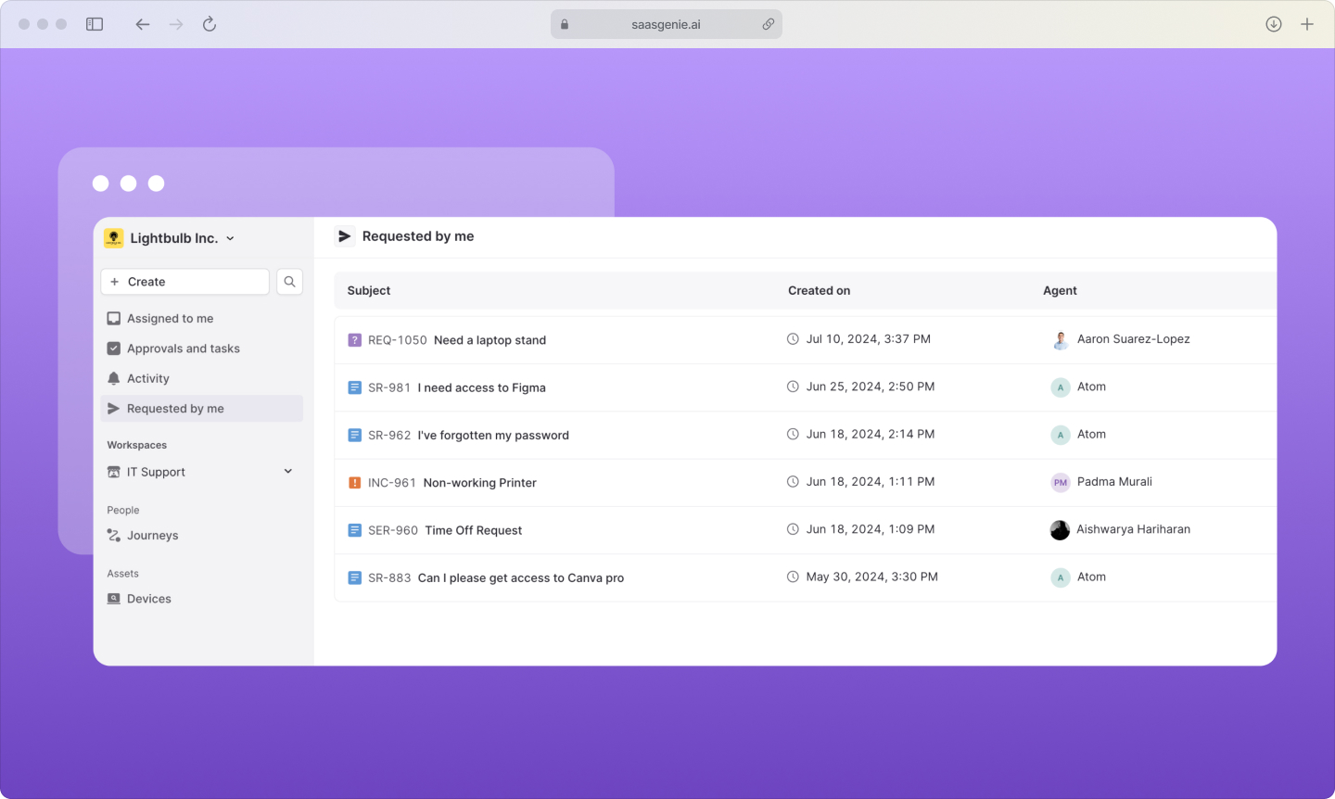Open the ticket I need access to Figma
Image resolution: width=1335 pixels, height=799 pixels.
(x=481, y=387)
